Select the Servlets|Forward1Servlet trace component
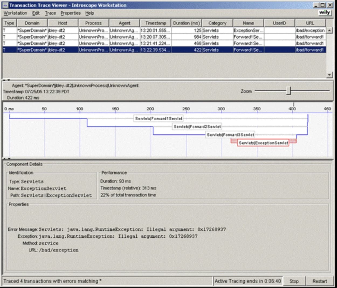This screenshot has width=337, height=288. pyautogui.click(x=159, y=118)
